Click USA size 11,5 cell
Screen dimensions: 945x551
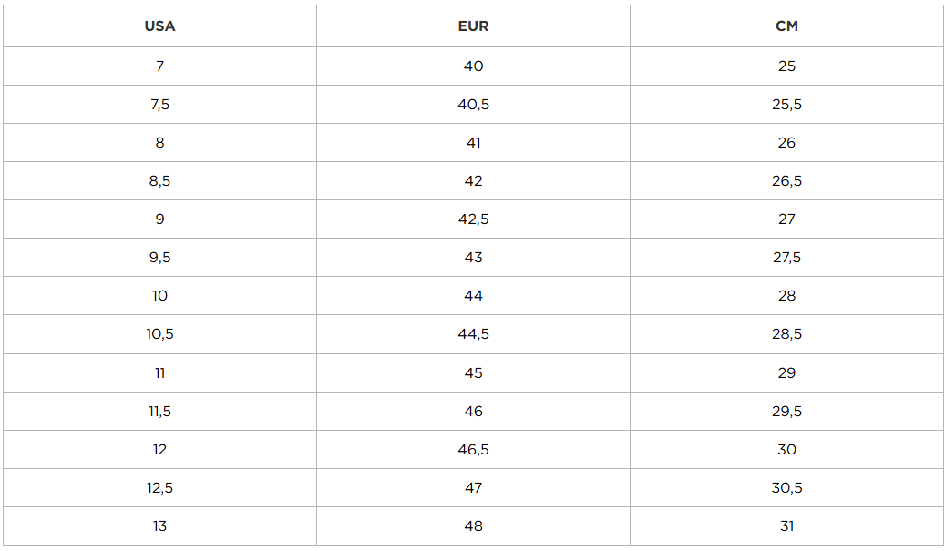[x=159, y=412]
